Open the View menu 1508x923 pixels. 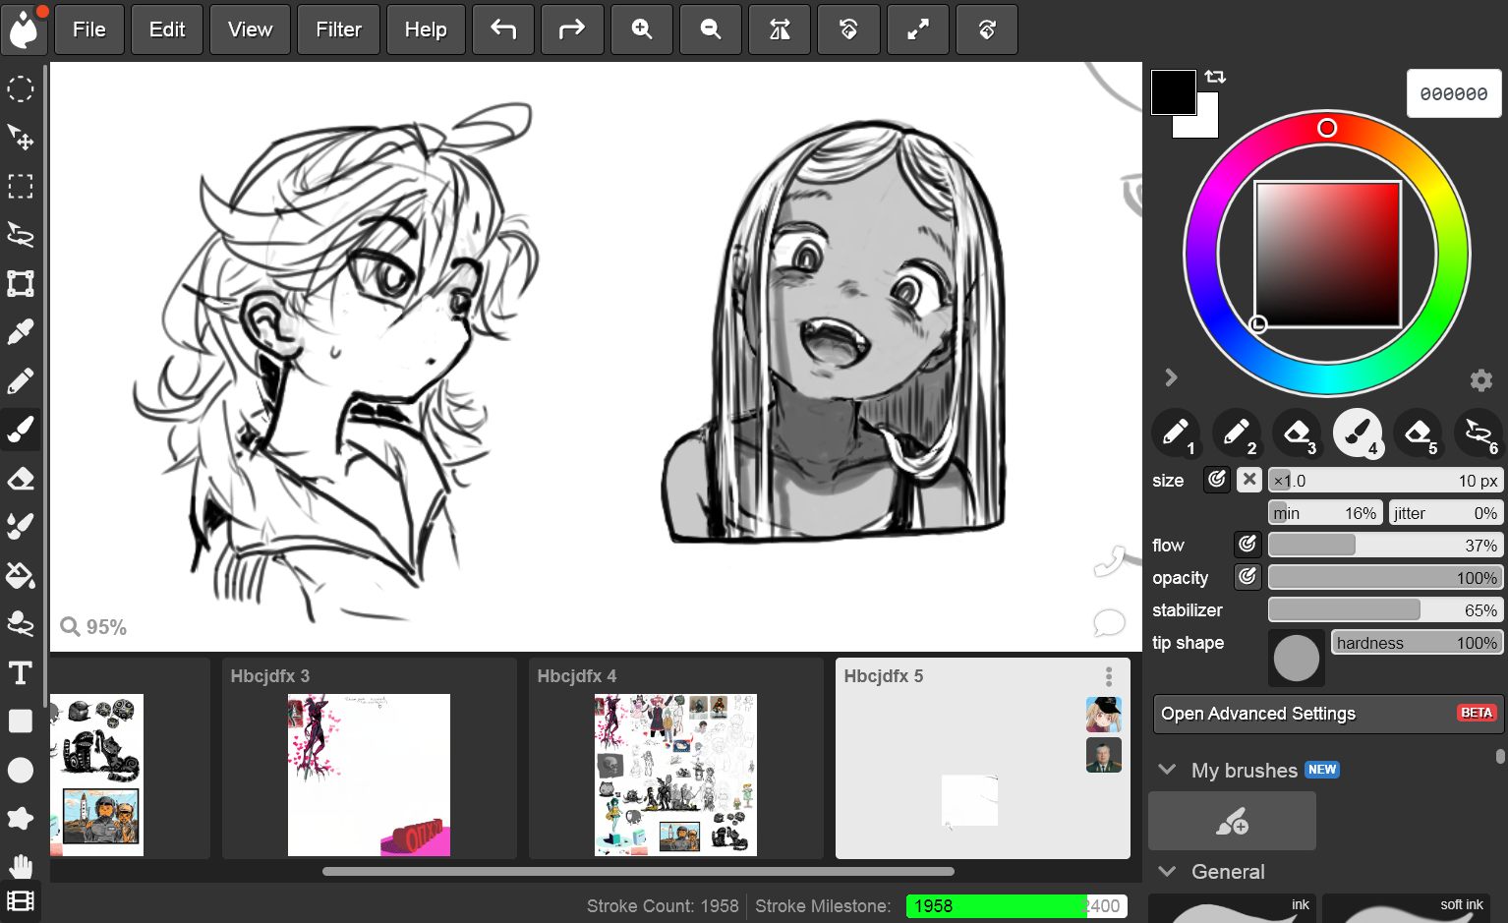click(x=250, y=29)
